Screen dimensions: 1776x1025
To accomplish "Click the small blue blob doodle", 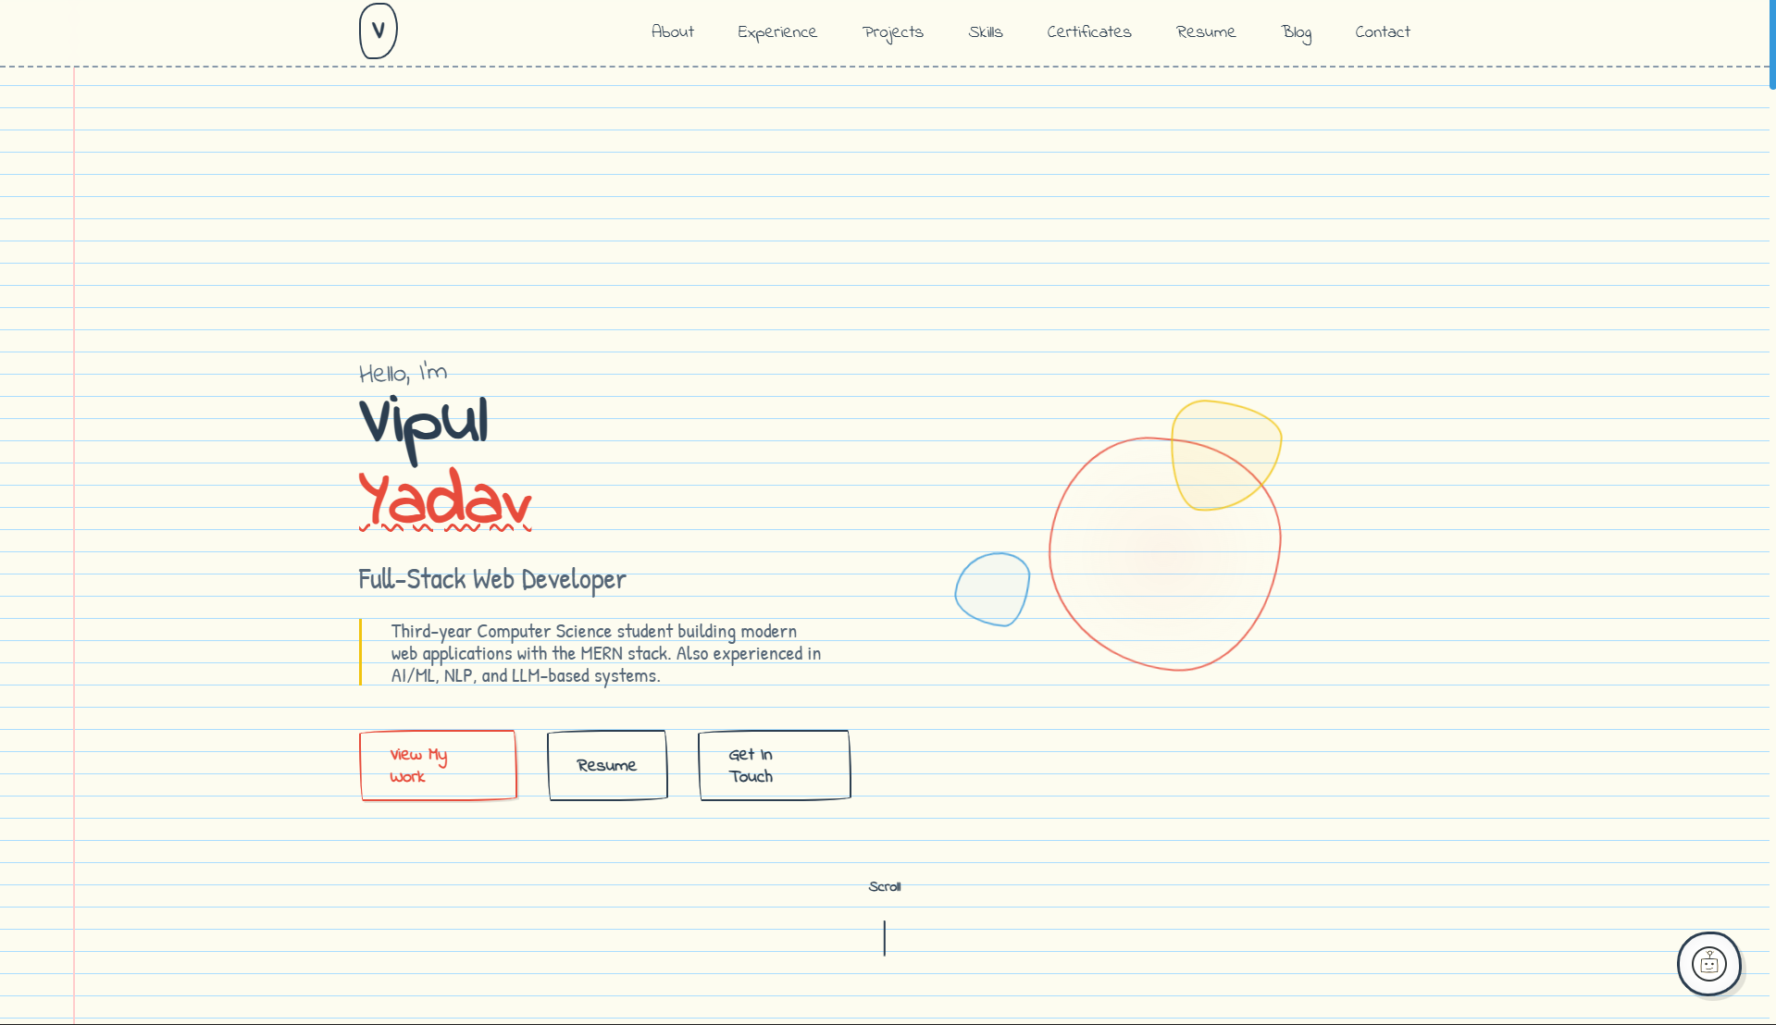I will coord(991,589).
